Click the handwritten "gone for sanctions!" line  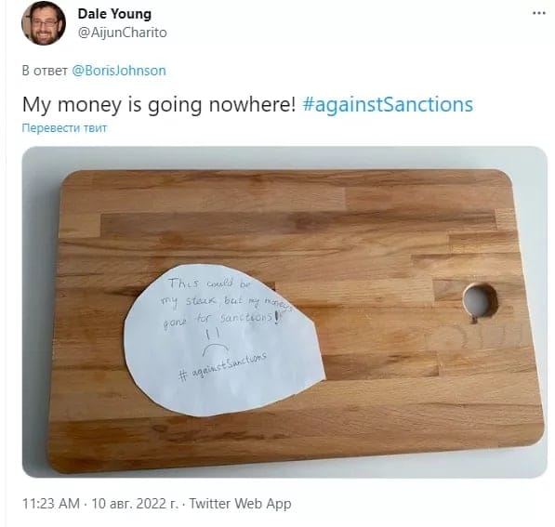222,319
